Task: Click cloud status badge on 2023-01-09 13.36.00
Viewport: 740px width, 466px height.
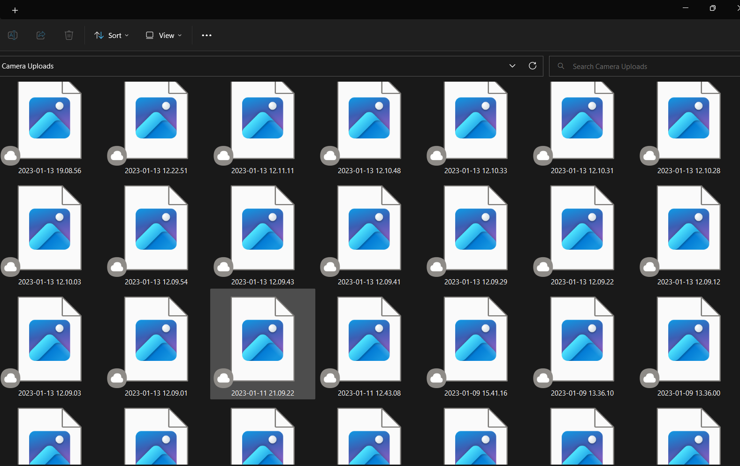Action: pyautogui.click(x=649, y=378)
